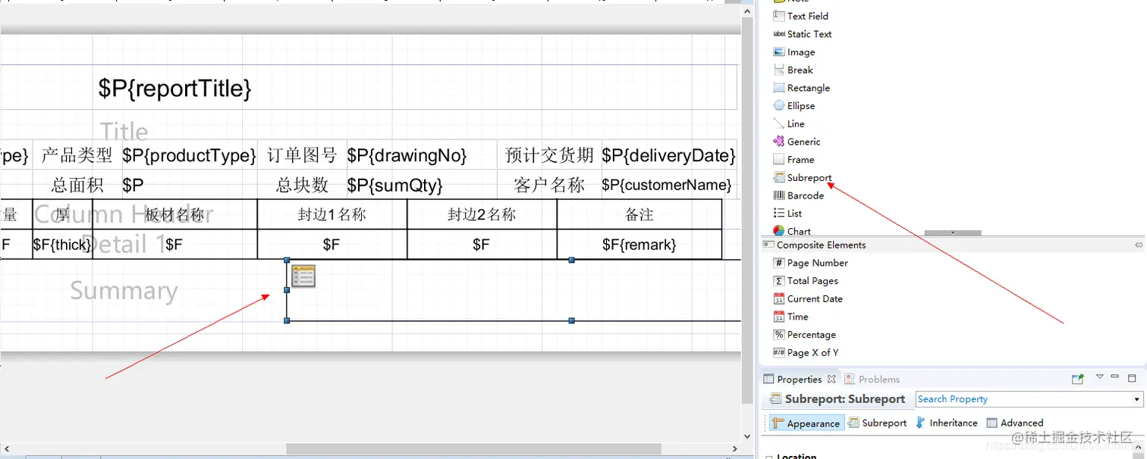Open the Search Property dropdown arrow
The height and width of the screenshot is (459, 1147).
coord(1136,399)
